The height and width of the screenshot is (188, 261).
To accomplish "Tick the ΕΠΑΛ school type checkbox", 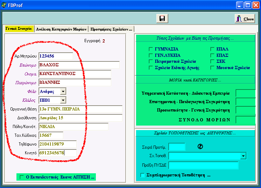I will click(212, 49).
